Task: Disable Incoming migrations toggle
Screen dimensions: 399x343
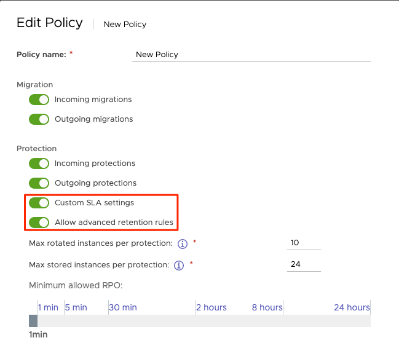Action: tap(39, 100)
